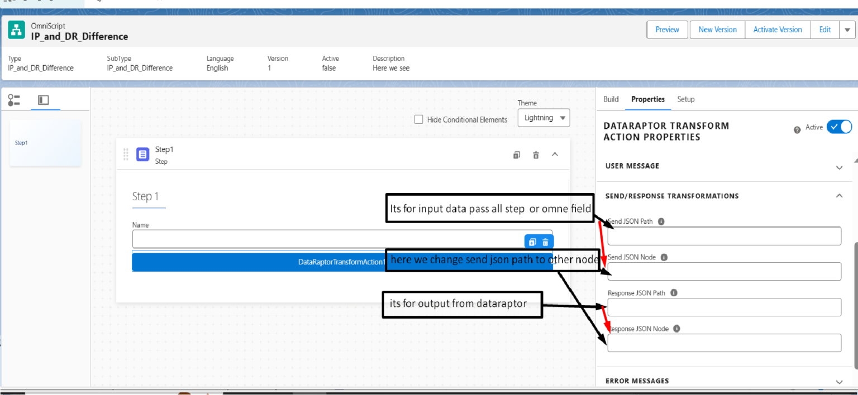Open the Setup tab
Image resolution: width=858 pixels, height=395 pixels.
(x=686, y=99)
